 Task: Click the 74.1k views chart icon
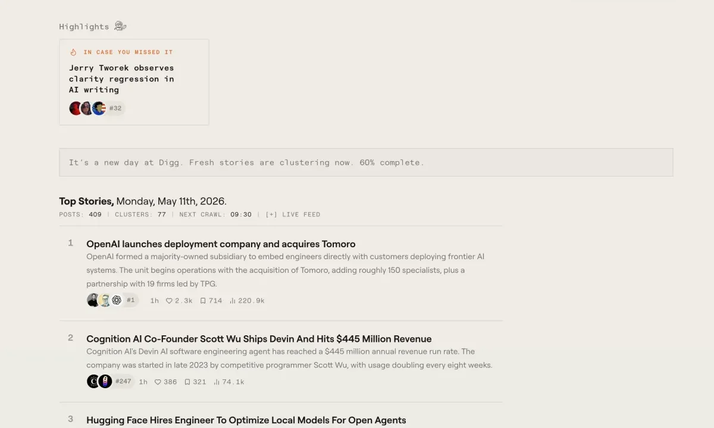(x=217, y=382)
